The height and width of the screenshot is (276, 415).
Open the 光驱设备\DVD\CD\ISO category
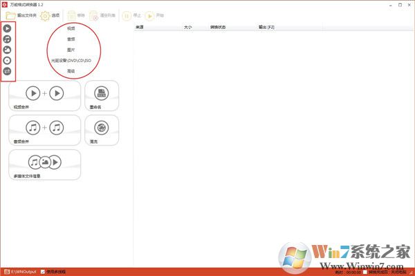click(71, 61)
